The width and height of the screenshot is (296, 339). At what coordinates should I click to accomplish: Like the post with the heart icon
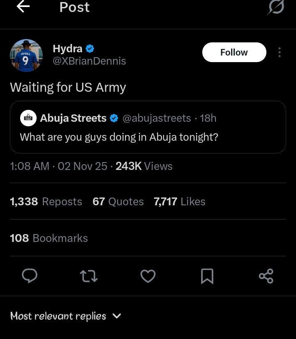click(148, 276)
